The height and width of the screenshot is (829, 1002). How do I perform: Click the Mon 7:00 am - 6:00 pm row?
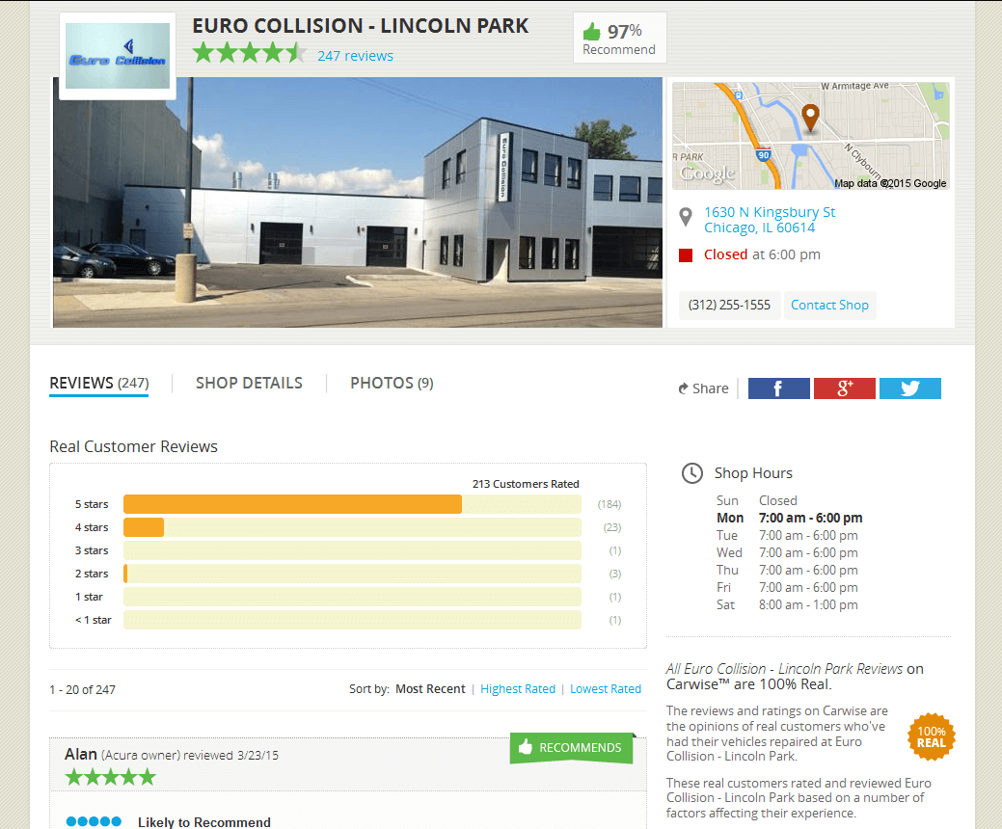point(789,518)
